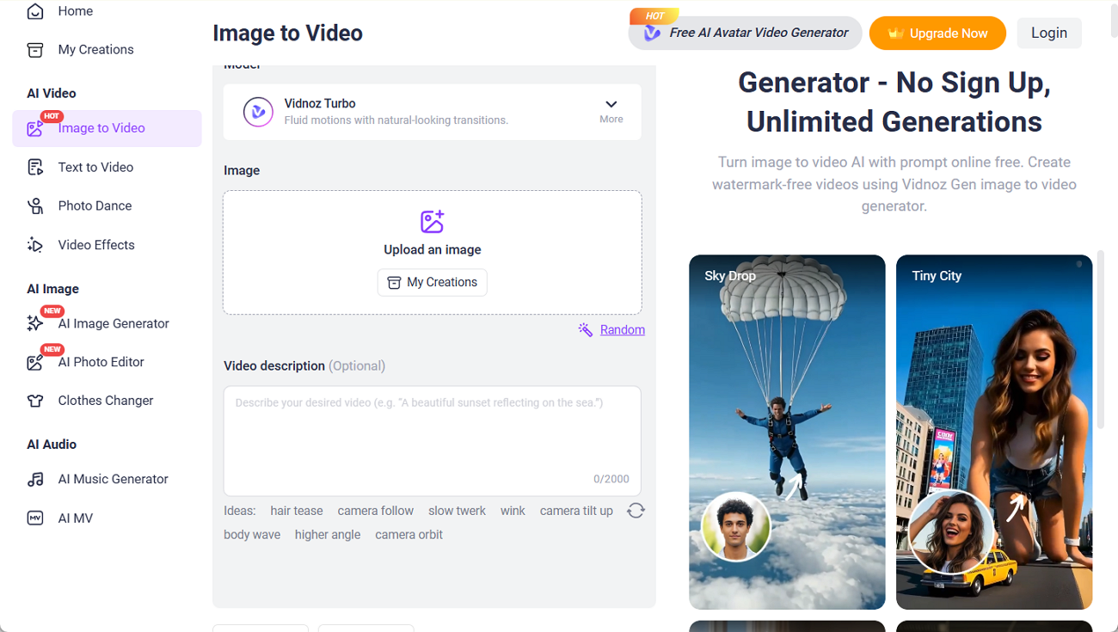Click the AI MV icon

point(35,518)
